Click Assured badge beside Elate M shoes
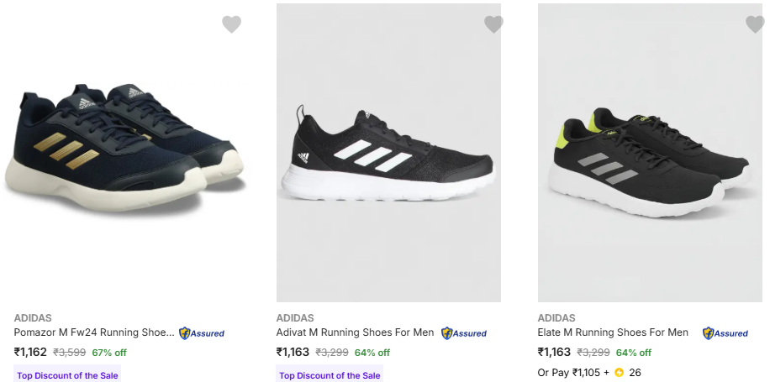770x382 pixels. (x=725, y=333)
